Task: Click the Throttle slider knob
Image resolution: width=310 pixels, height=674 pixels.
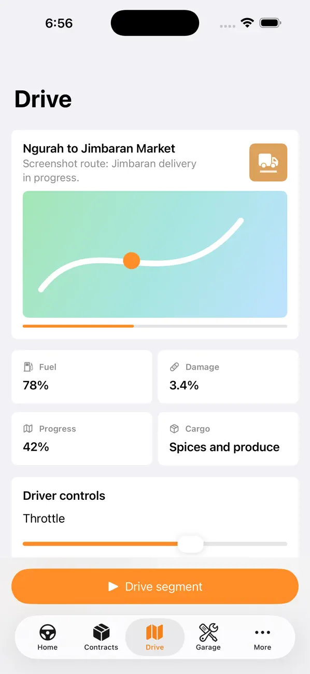Action: (x=191, y=544)
